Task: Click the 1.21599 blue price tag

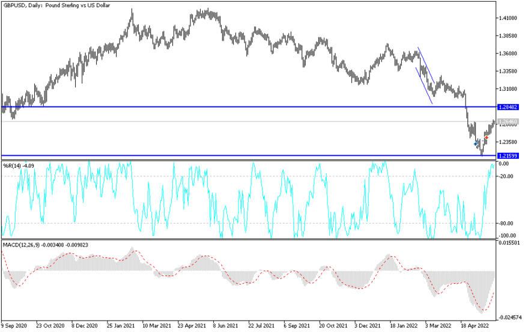Action: click(x=508, y=156)
